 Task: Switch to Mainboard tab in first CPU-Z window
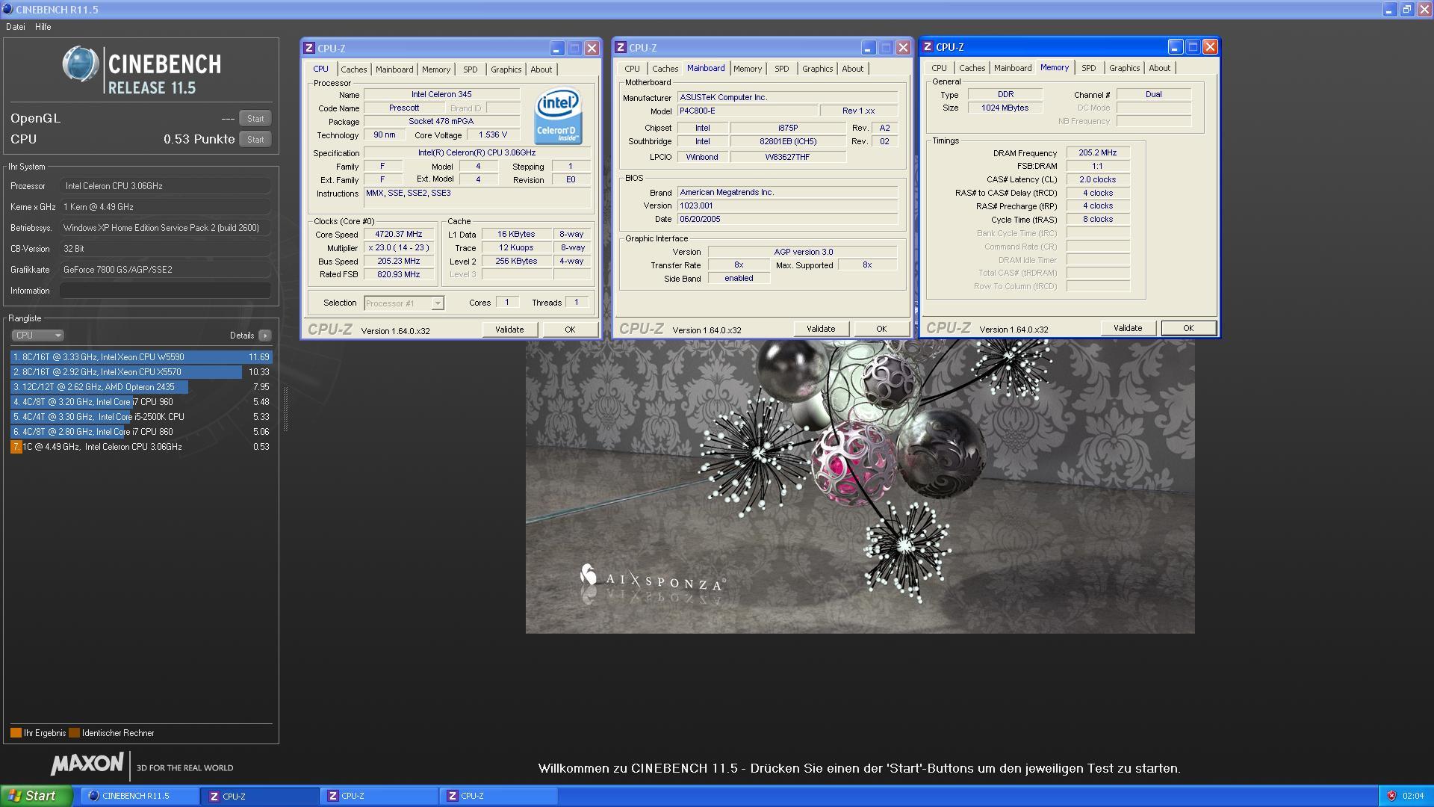click(394, 69)
